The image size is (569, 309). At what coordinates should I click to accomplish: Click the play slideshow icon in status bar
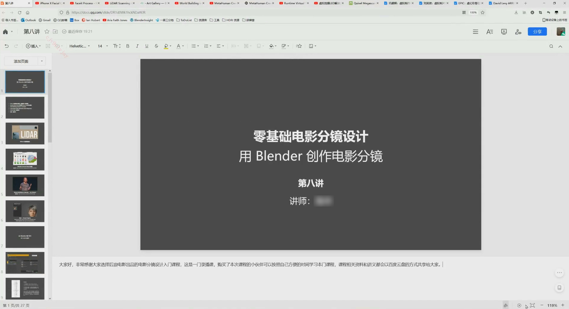click(519, 305)
